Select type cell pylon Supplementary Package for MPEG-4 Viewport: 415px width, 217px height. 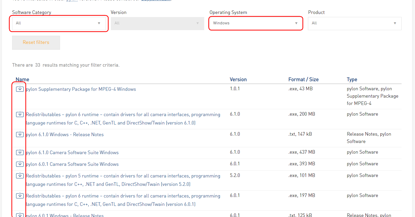(372, 96)
